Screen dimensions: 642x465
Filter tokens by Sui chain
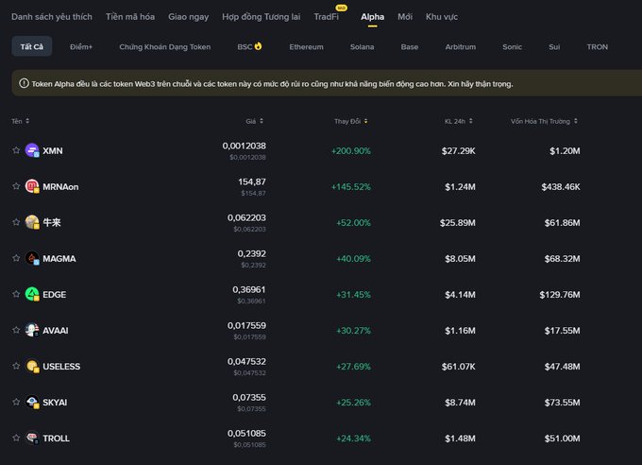(554, 46)
